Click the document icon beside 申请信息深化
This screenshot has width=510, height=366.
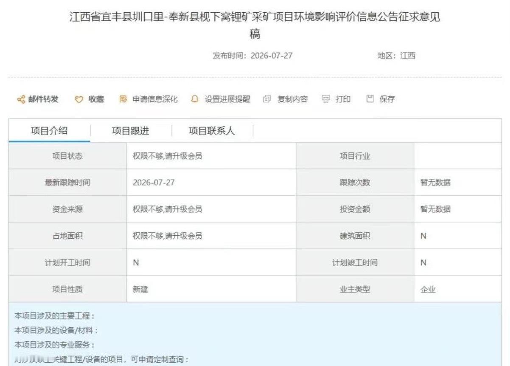coord(123,99)
